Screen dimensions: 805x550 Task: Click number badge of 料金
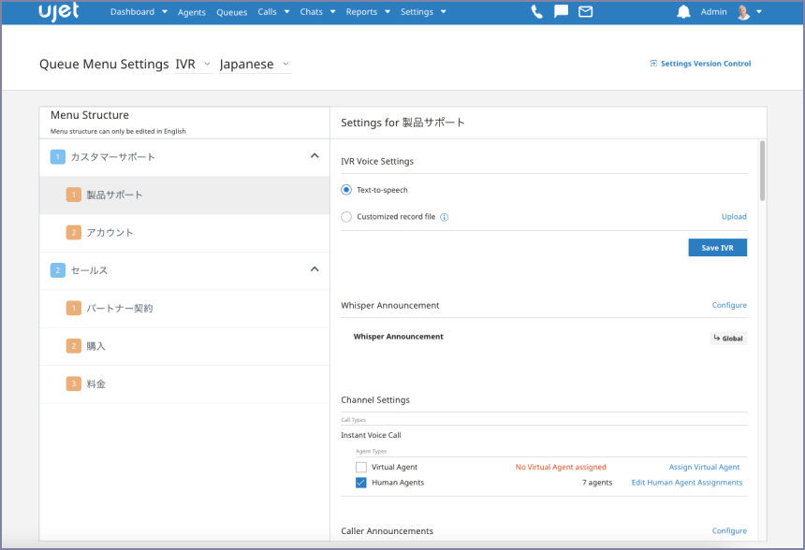tap(73, 384)
